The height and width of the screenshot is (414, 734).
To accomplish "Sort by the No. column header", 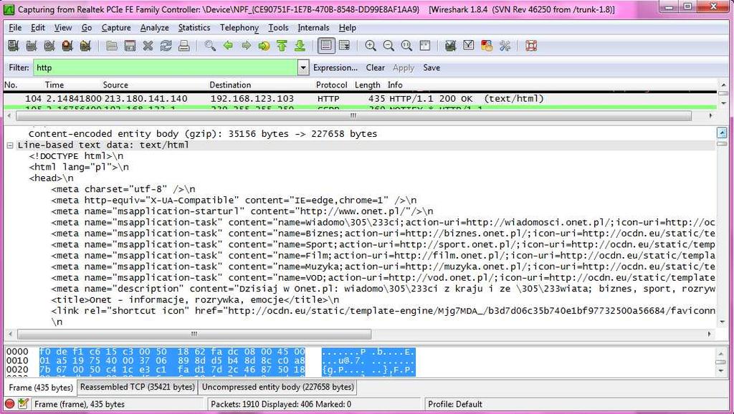I will pos(11,85).
